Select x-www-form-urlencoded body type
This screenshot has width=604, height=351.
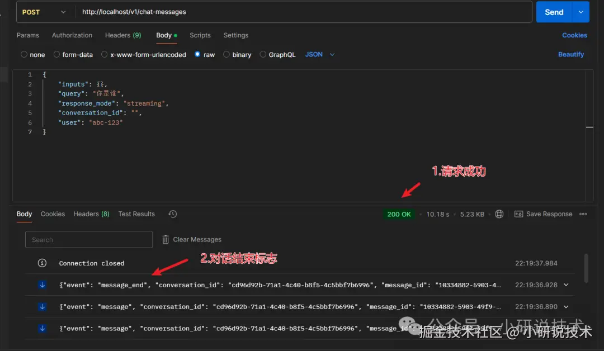click(105, 54)
